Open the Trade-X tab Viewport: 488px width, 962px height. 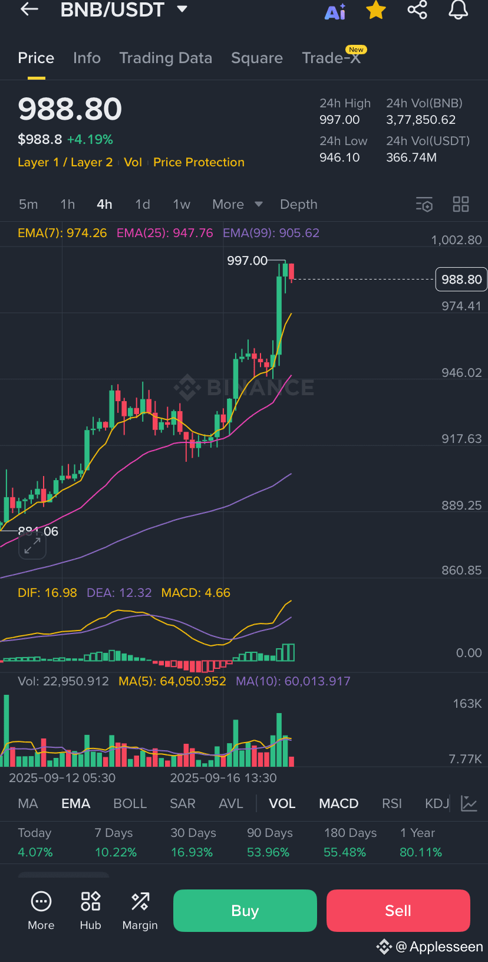click(x=332, y=57)
